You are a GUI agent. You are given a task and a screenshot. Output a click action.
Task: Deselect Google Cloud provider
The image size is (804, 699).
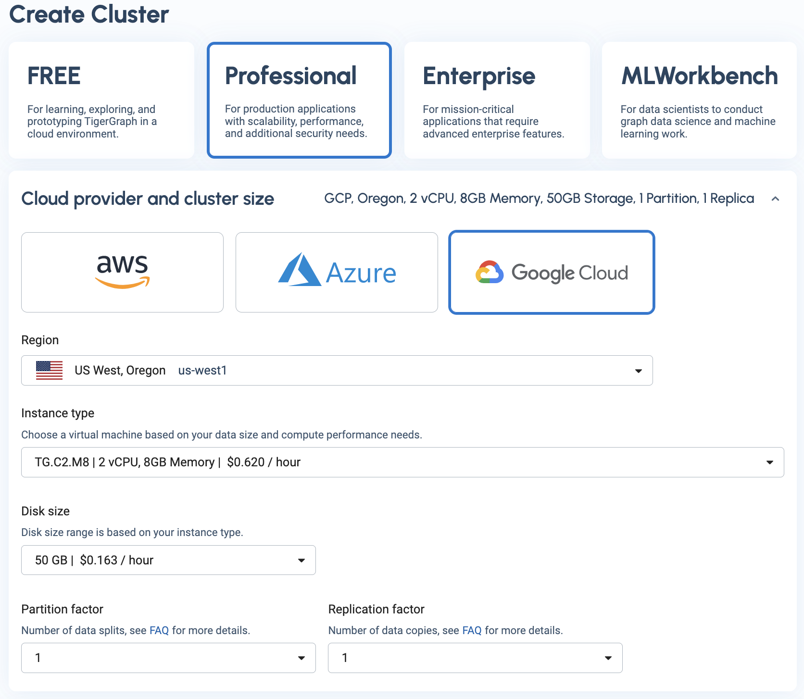point(552,272)
